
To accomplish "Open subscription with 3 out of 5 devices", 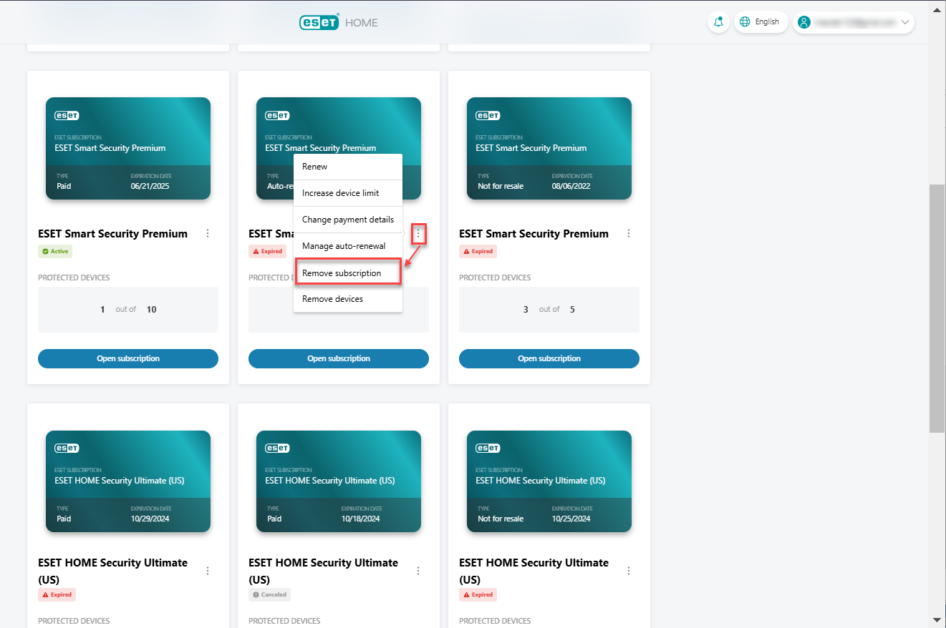I will coord(549,358).
